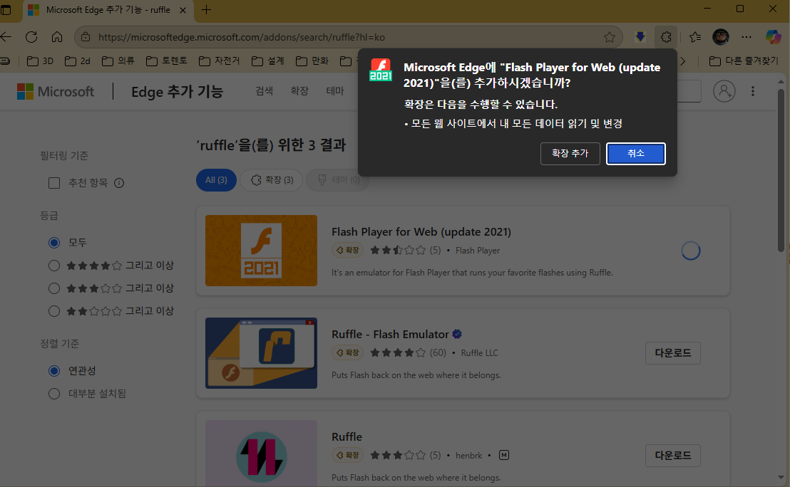Screen dimensions: 790x487
Task: Click the 확장 추가 button
Action: 570,153
